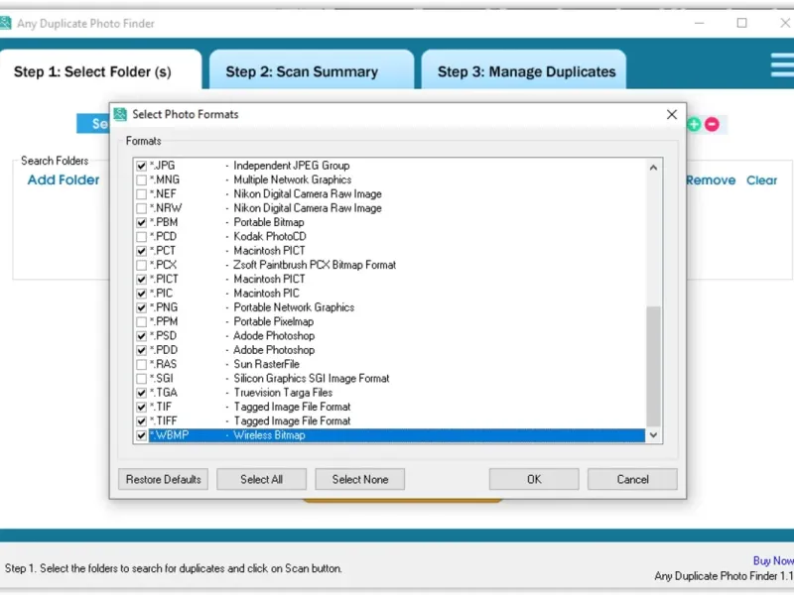Open the hamburger menu in main window
The height and width of the screenshot is (595, 794).
click(x=782, y=65)
